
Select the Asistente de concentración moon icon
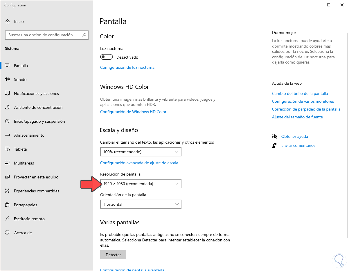tap(8, 107)
